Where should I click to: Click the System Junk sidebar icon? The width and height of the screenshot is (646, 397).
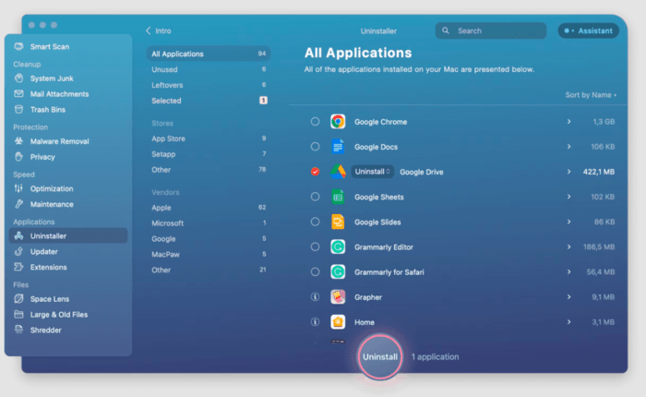pyautogui.click(x=18, y=78)
